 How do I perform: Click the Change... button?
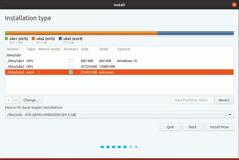(x=31, y=100)
